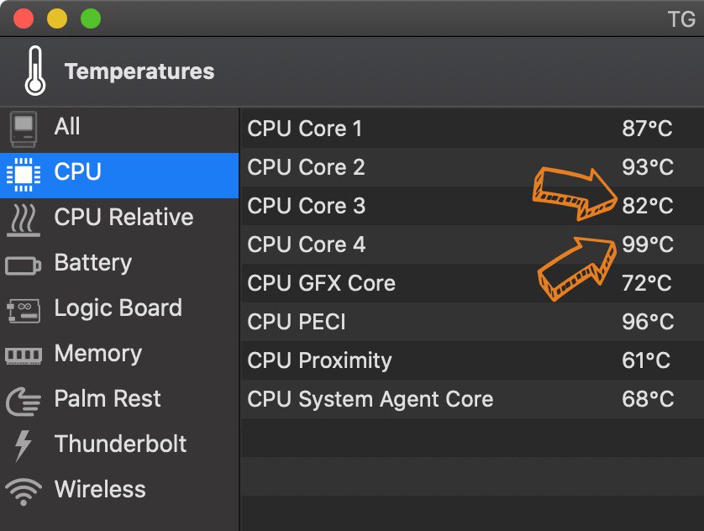
Task: Select the CPU Proximity sensor row
Action: [x=472, y=360]
